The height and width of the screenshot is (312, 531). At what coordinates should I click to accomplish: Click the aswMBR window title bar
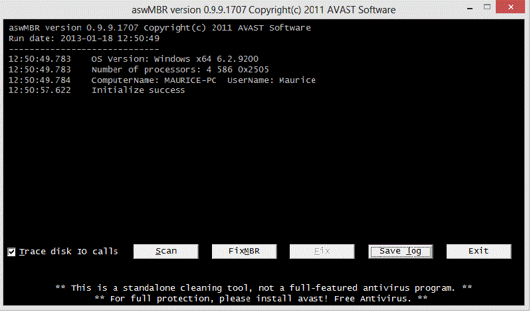pyautogui.click(x=266, y=10)
